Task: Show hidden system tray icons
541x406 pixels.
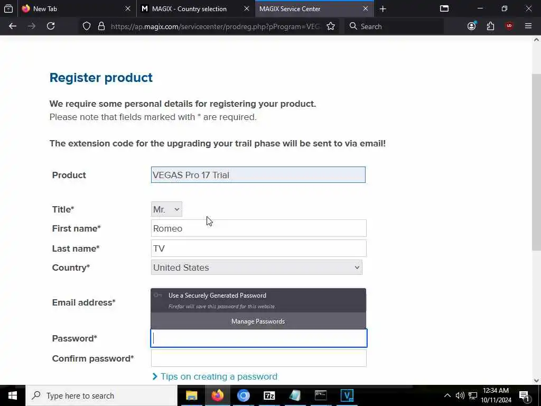Action: [447, 395]
